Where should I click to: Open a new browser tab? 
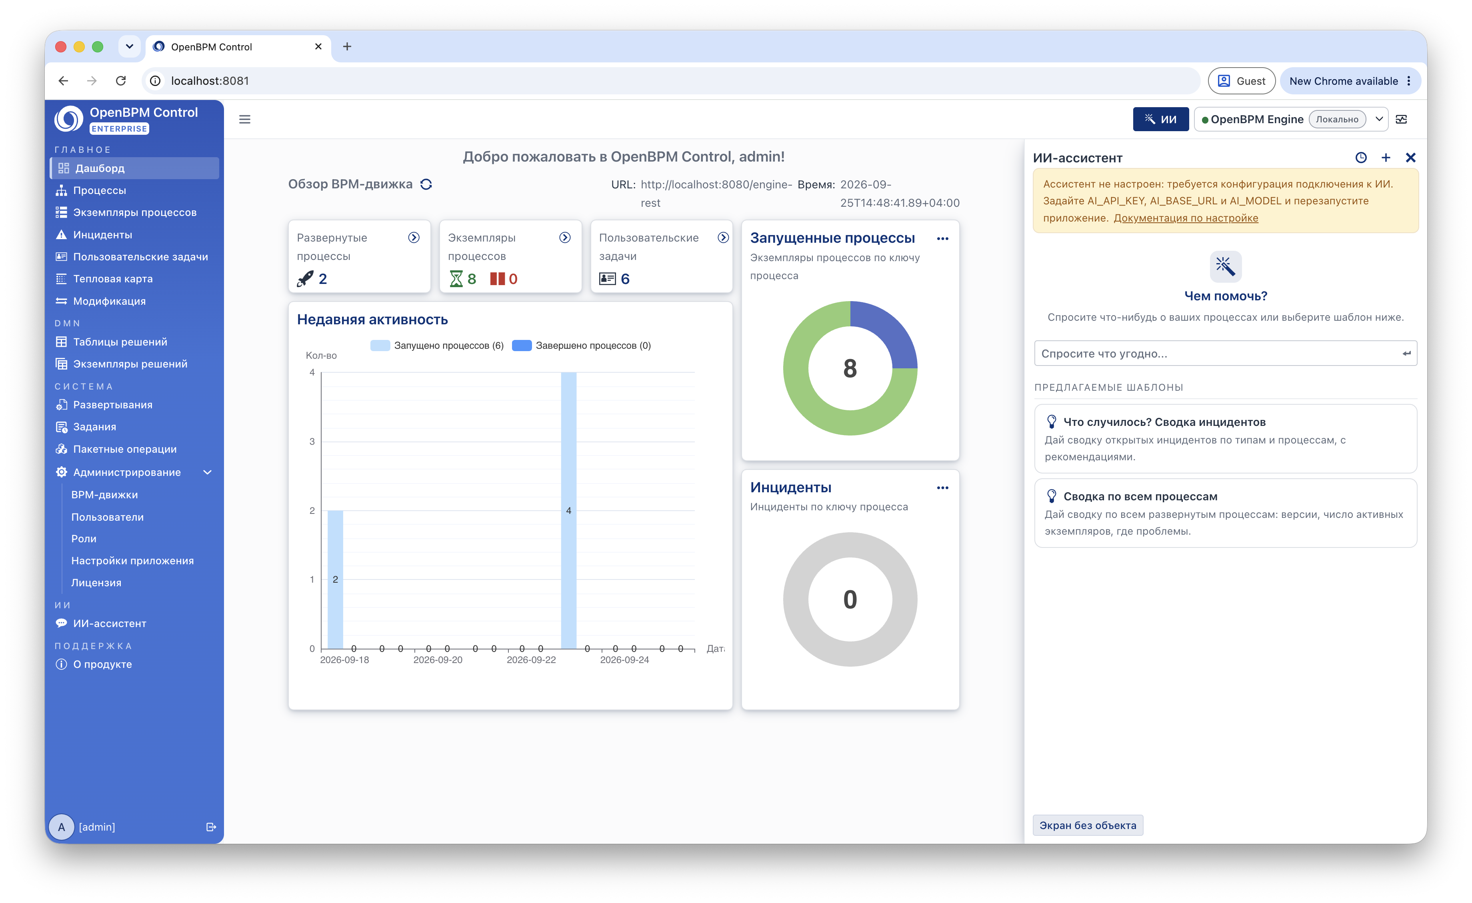[346, 46]
